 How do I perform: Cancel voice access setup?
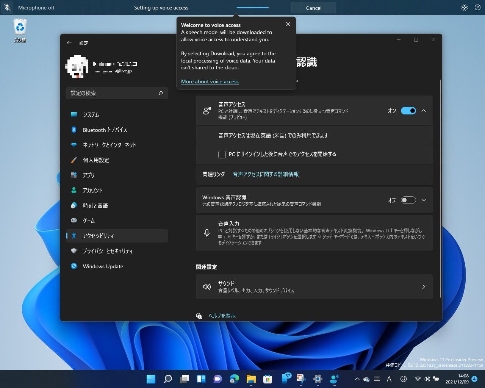(x=314, y=8)
